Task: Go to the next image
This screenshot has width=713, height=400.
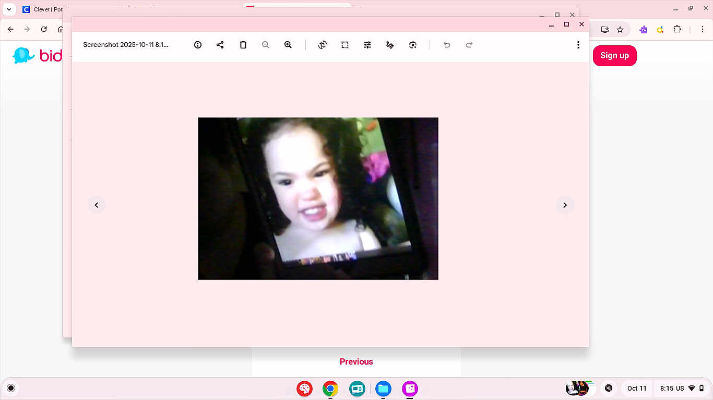Action: pyautogui.click(x=565, y=205)
